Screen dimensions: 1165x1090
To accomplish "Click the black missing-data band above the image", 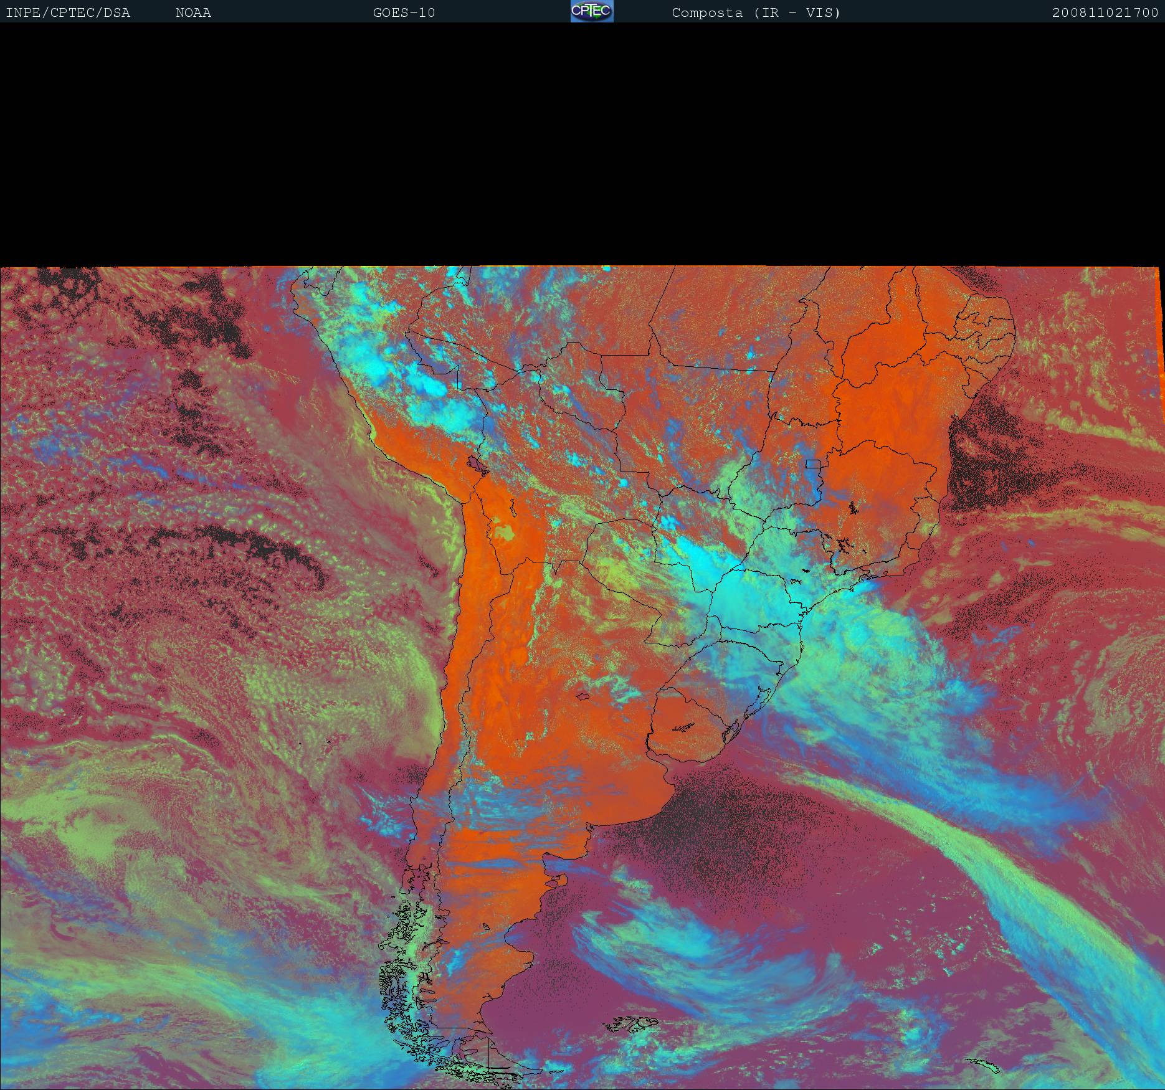I will coord(582,143).
